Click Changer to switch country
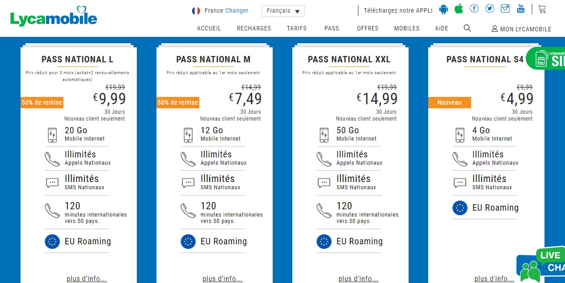This screenshot has width=565, height=283. (237, 10)
